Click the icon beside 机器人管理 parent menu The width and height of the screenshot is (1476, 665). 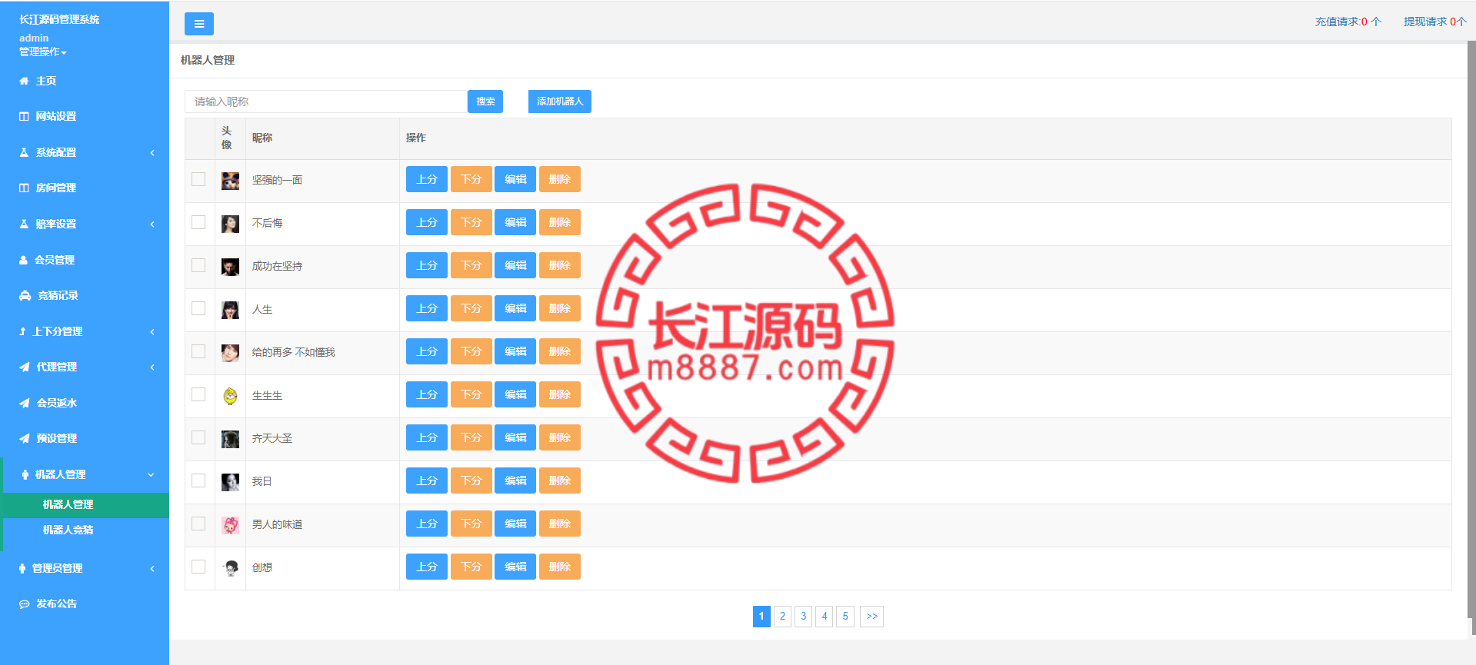pyautogui.click(x=25, y=474)
